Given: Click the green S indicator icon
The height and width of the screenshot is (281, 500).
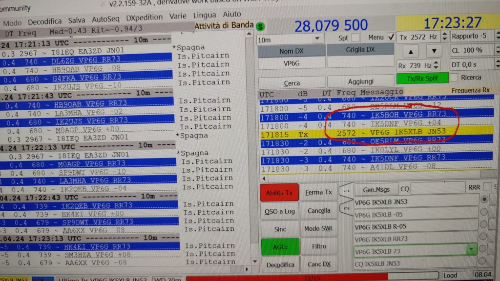Looking at the screenshot, I should tap(261, 26).
